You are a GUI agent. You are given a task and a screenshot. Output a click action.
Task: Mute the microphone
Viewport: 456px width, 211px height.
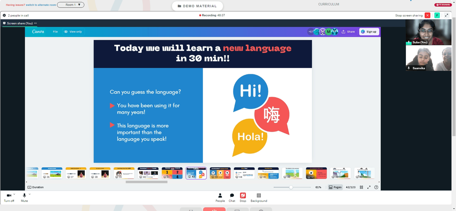25,197
